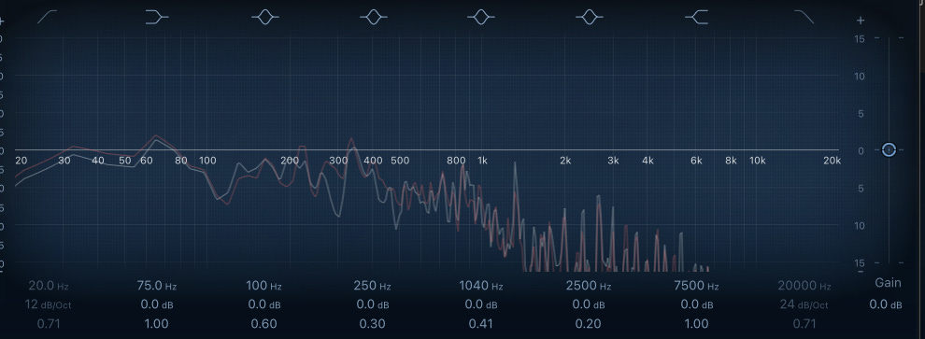This screenshot has width=925, height=339.
Task: Select the 0.71 Q under 12 dB/Oct
Action: [48, 324]
